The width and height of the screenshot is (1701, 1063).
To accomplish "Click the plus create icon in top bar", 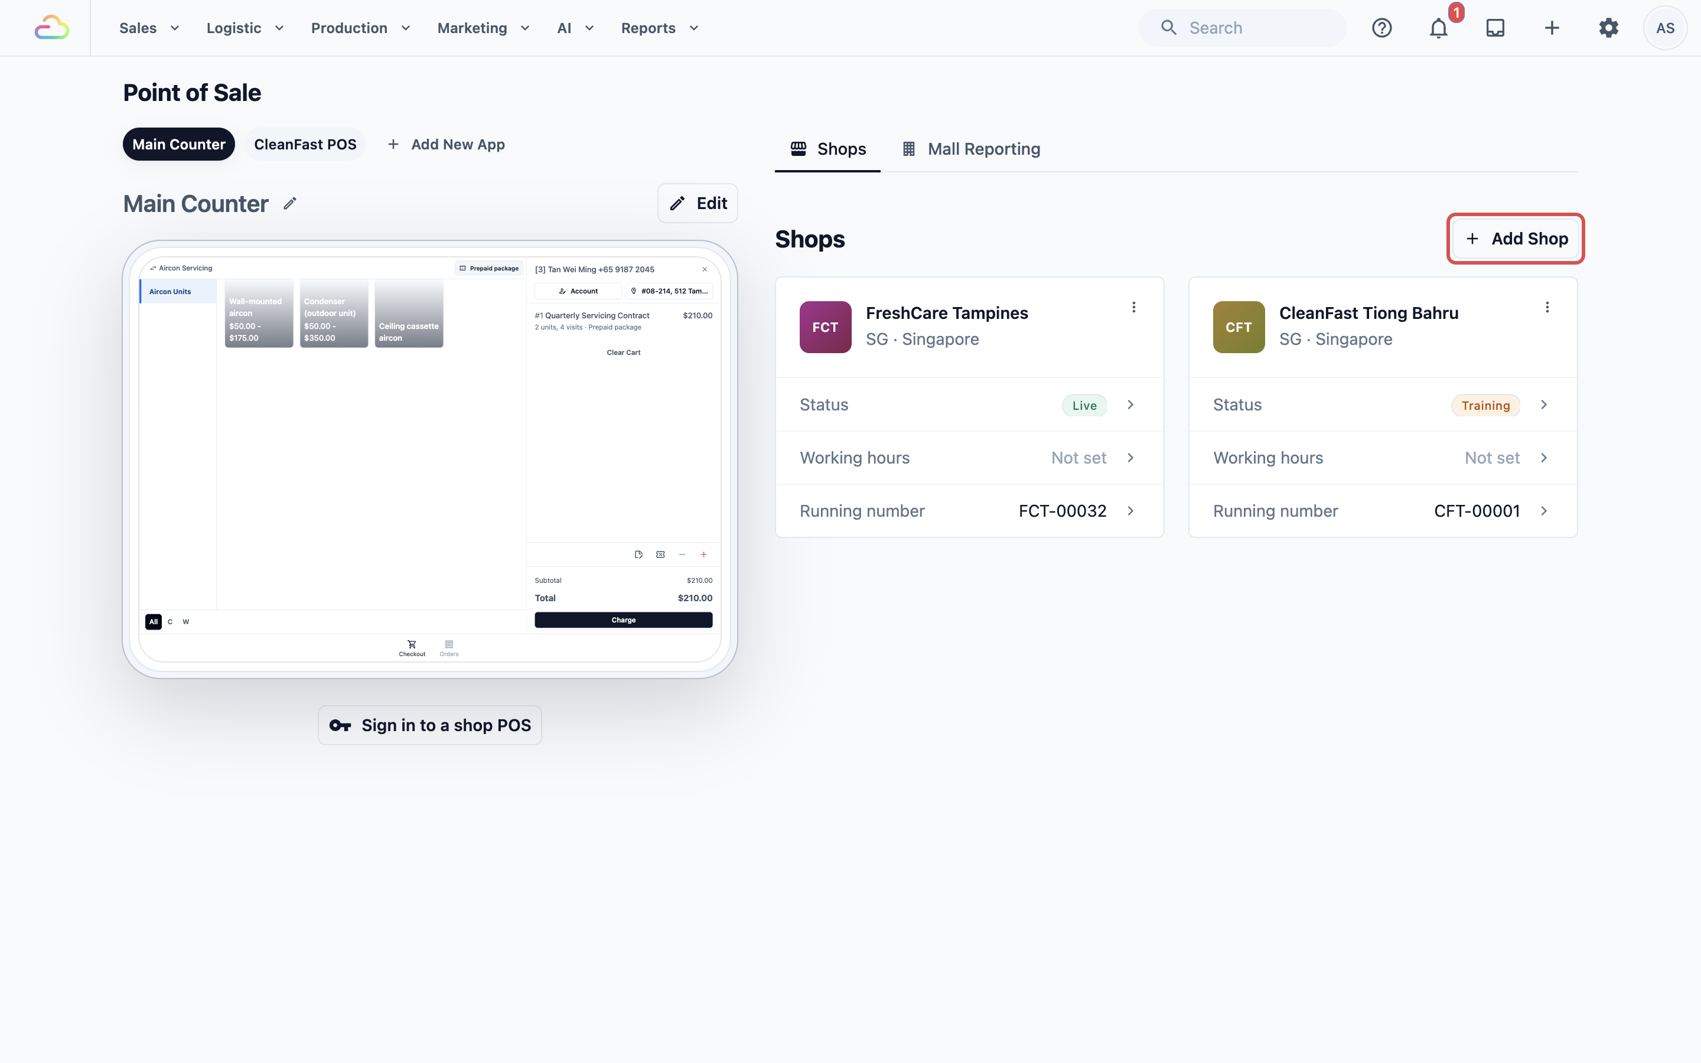I will point(1552,28).
